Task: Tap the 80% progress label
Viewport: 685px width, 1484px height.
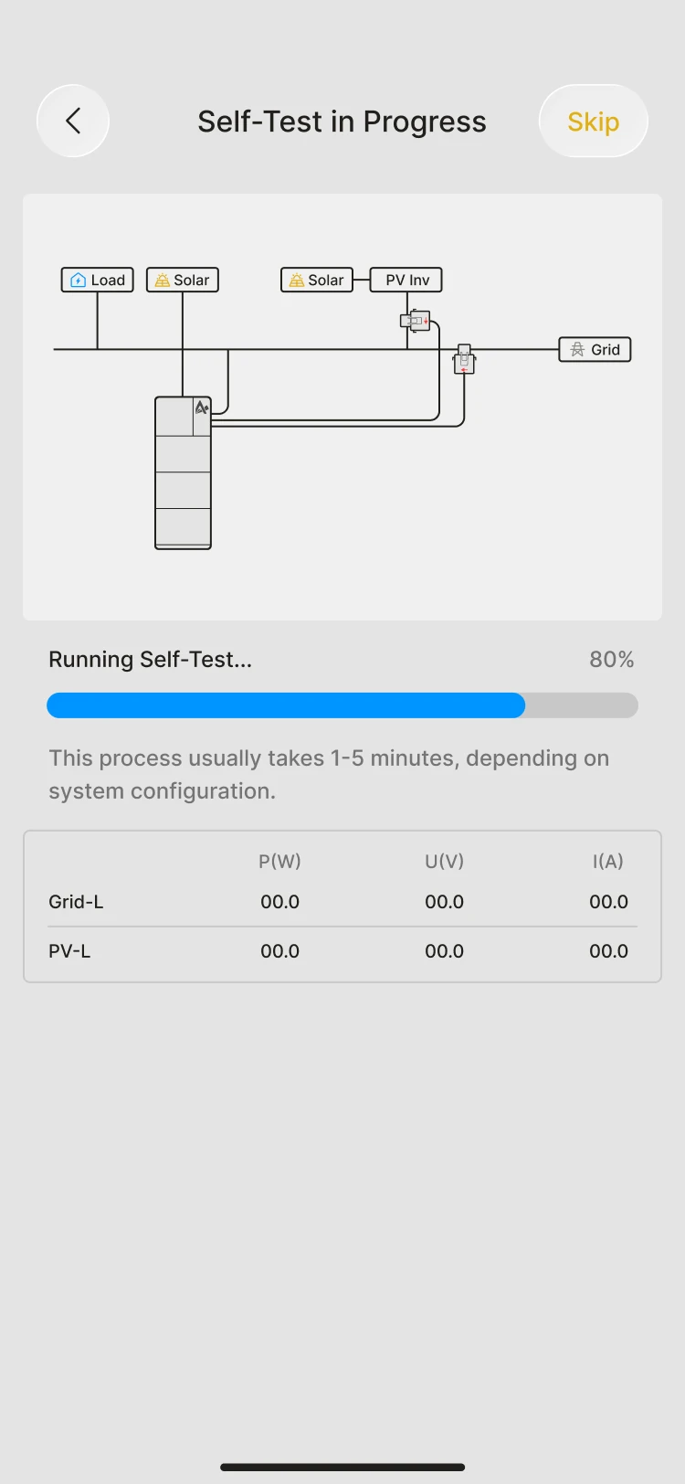Action: pyautogui.click(x=612, y=660)
